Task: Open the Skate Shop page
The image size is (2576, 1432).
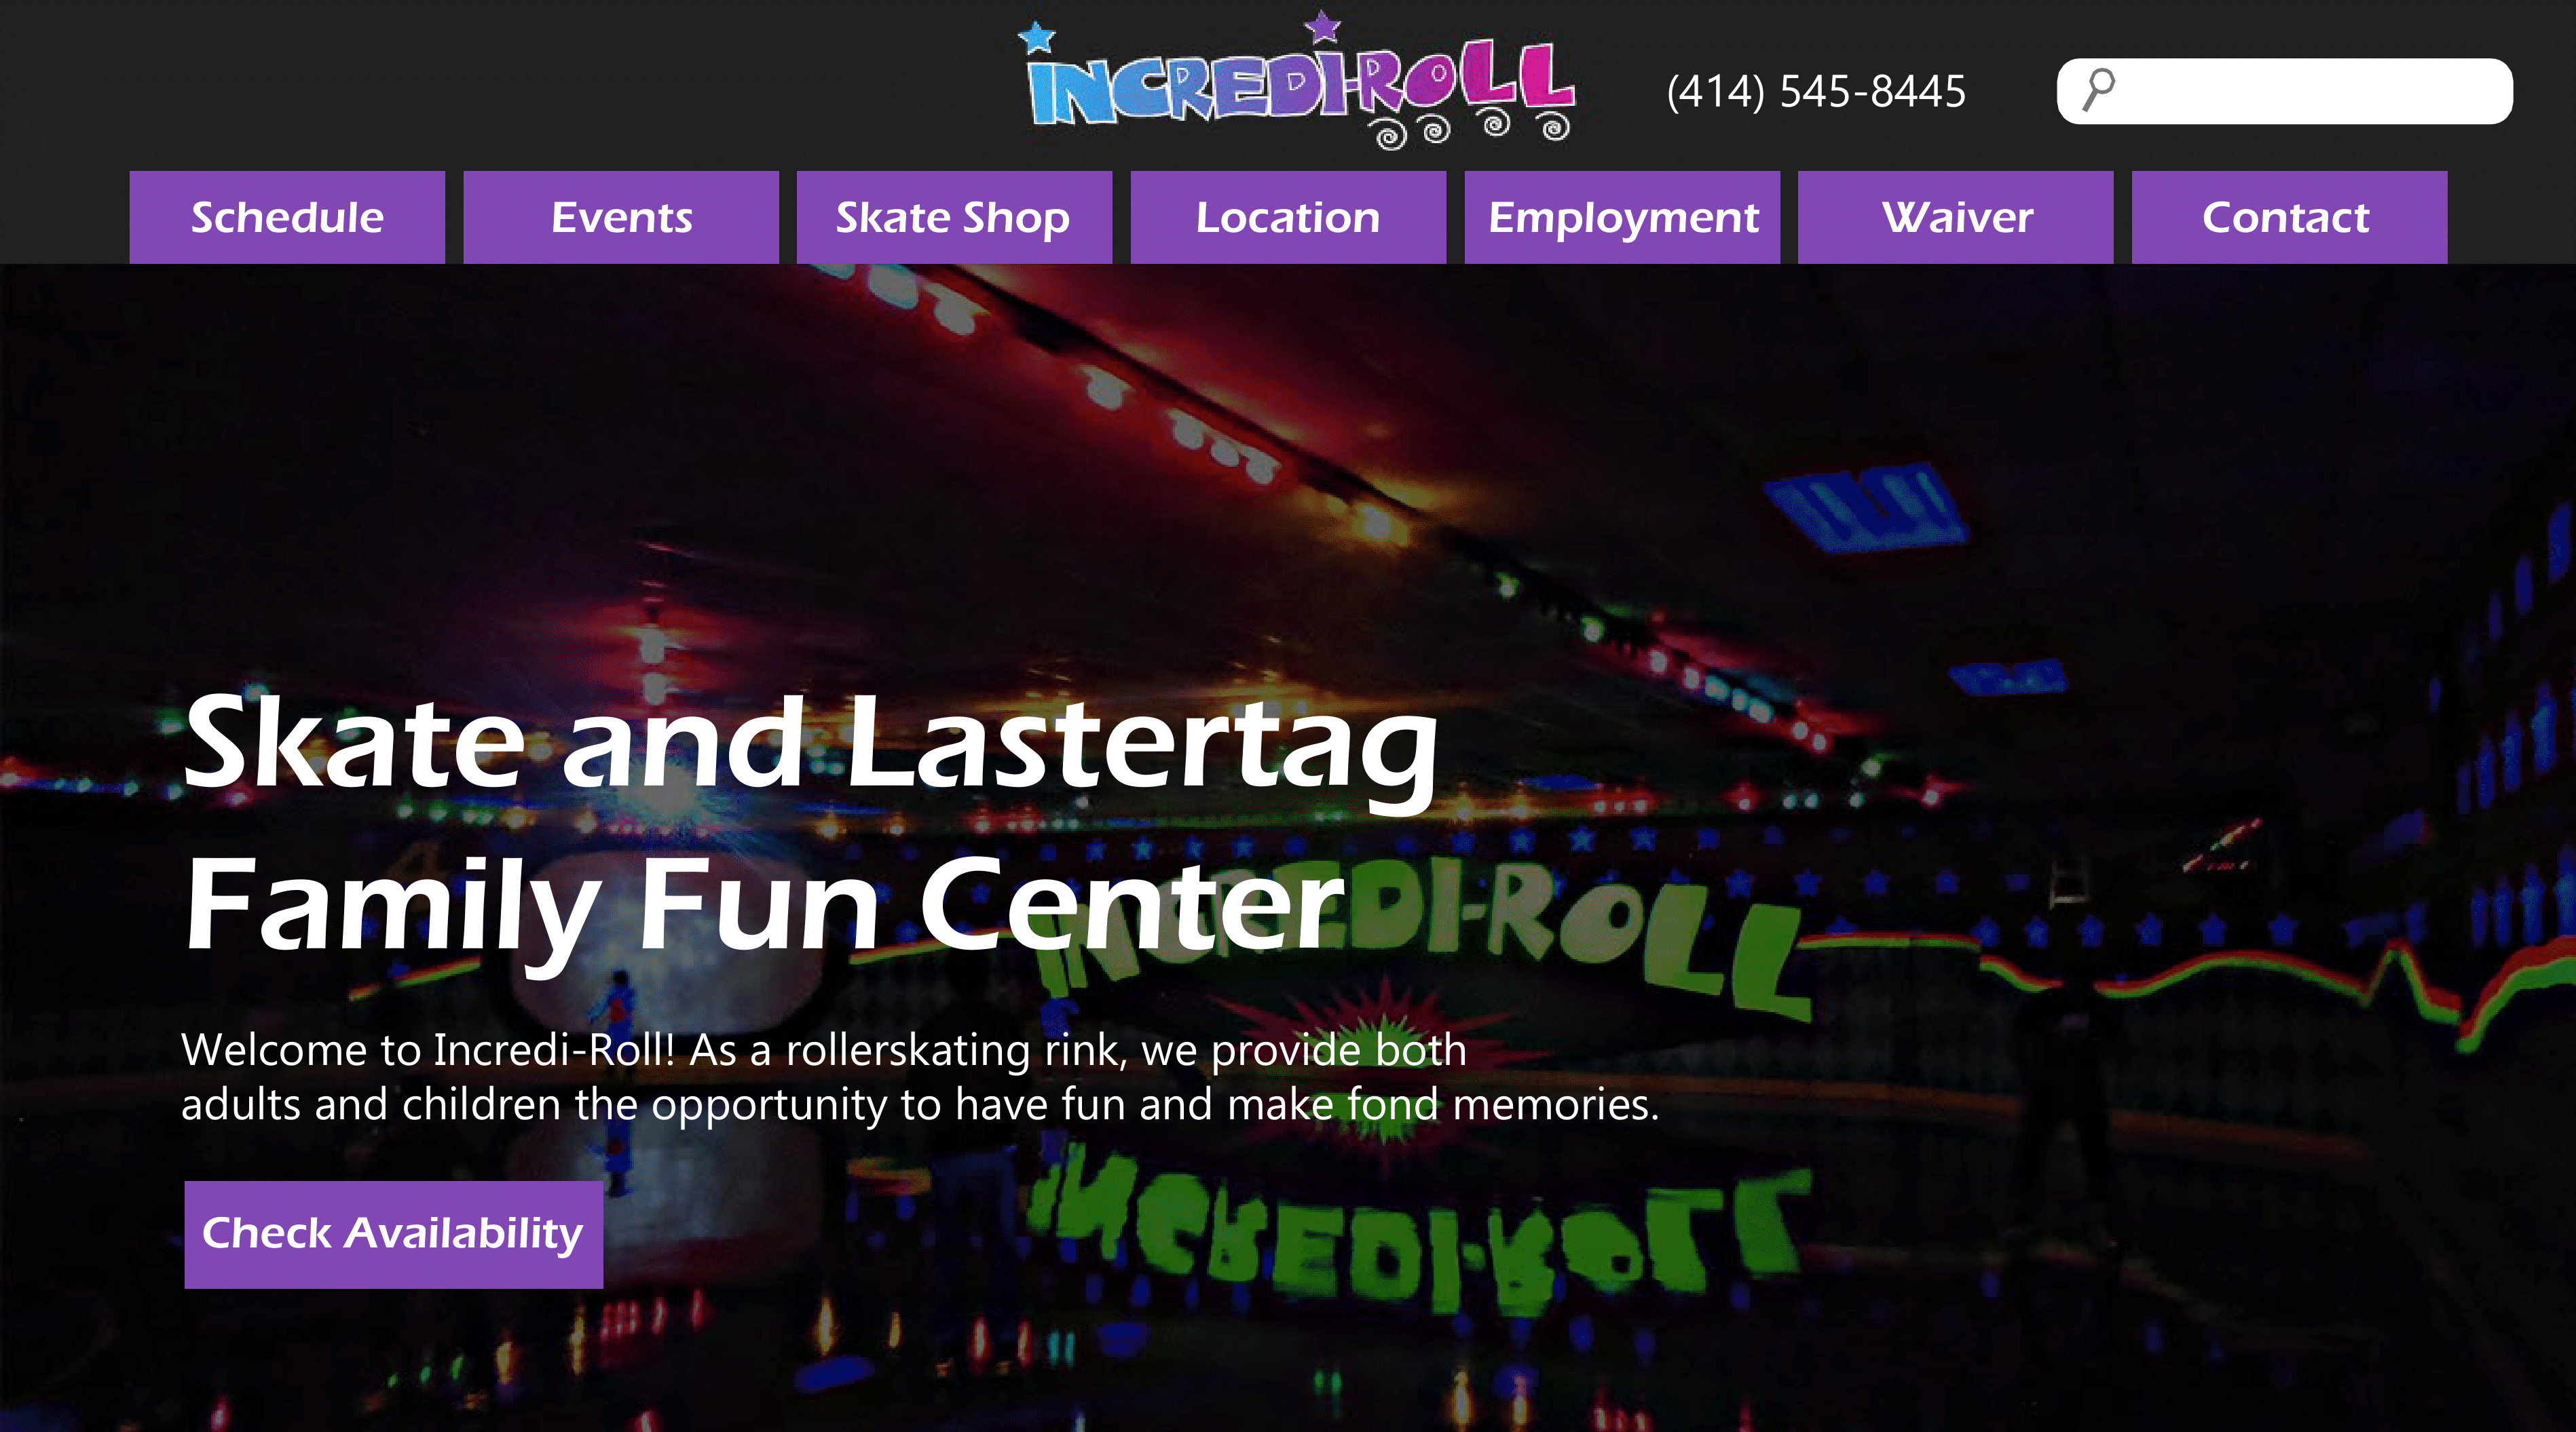Action: (x=954, y=217)
